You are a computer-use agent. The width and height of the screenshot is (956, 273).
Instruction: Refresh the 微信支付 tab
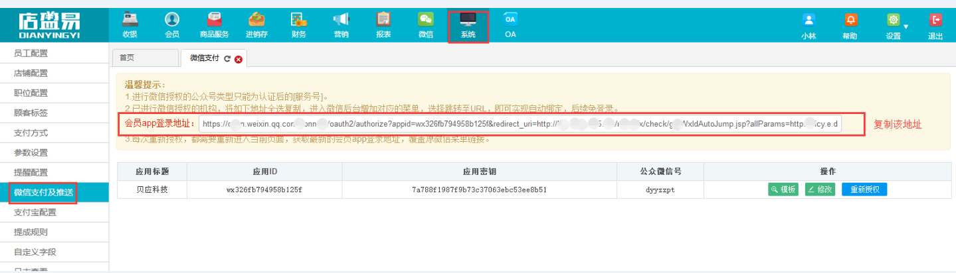[x=227, y=59]
